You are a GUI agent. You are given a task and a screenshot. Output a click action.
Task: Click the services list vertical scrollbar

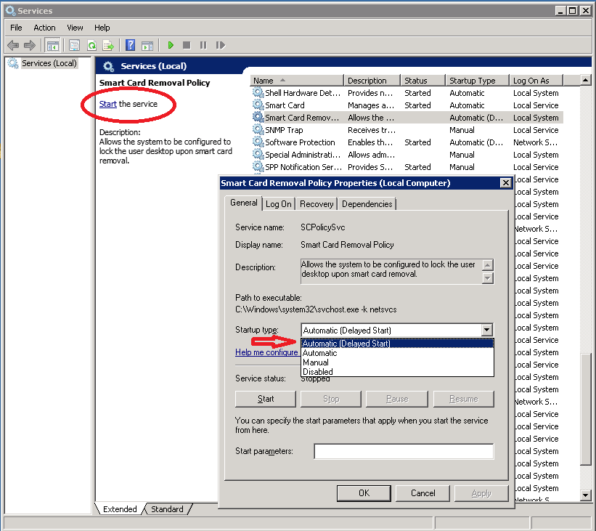(x=587, y=291)
